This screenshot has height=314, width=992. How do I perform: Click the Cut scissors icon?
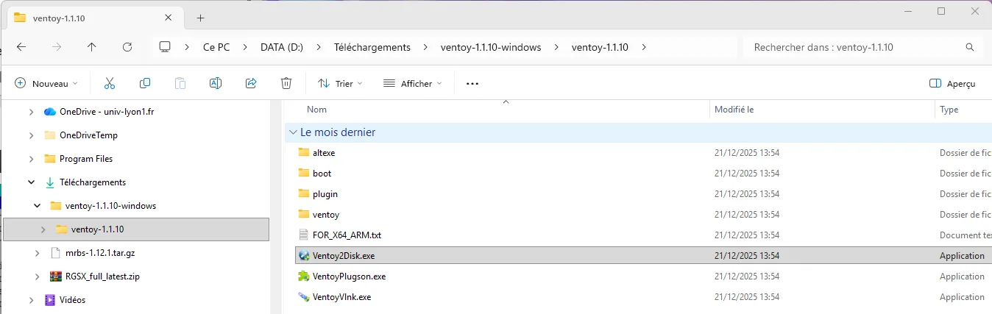click(x=110, y=83)
